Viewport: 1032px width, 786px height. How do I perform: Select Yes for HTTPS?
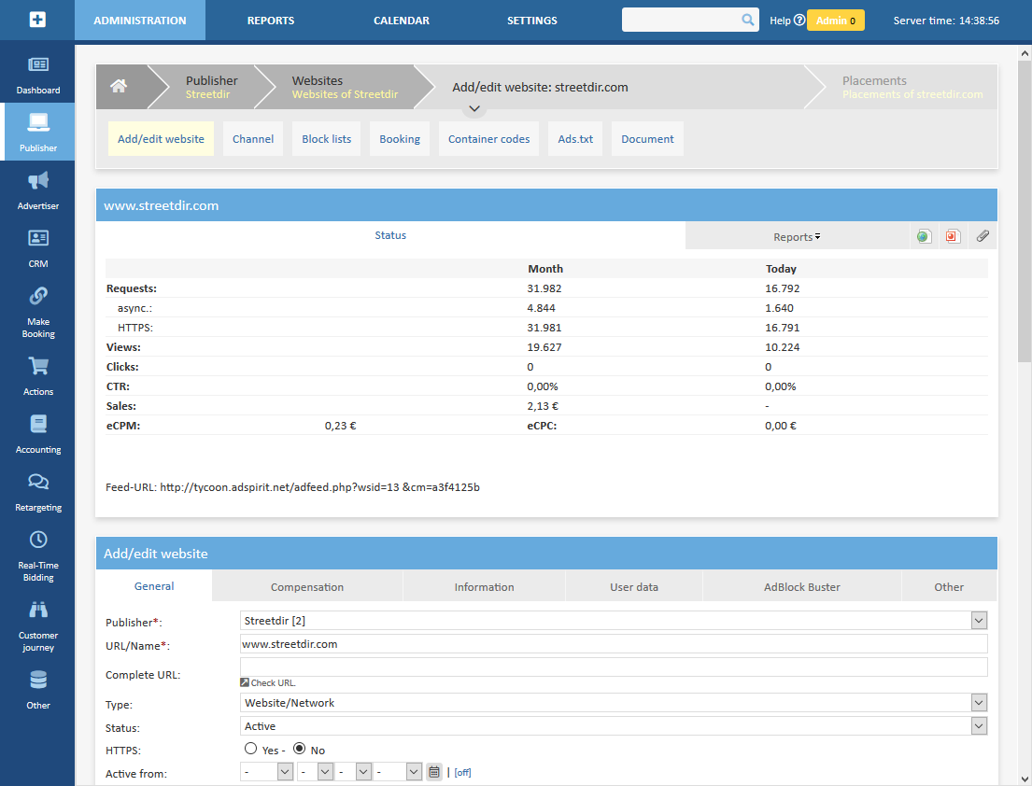[250, 749]
